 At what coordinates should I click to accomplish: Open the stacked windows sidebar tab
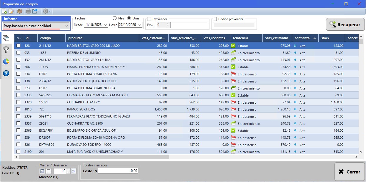pyautogui.click(x=6, y=38)
